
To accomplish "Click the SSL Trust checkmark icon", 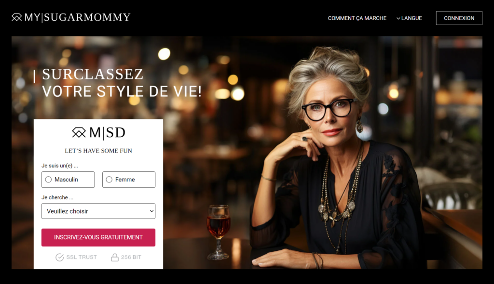I will 59,257.
